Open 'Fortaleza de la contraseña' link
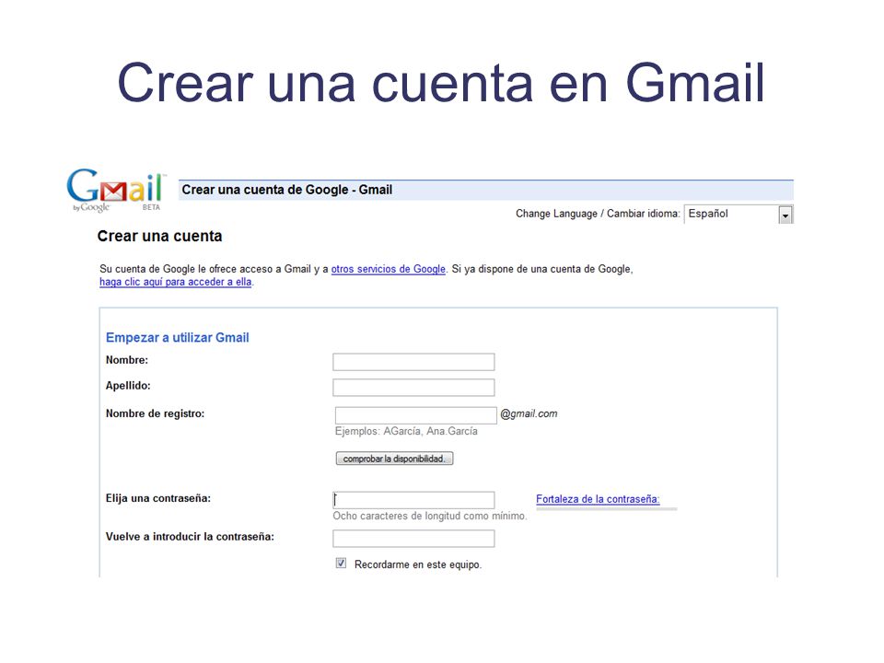This screenshot has width=884, height=663. 598,499
